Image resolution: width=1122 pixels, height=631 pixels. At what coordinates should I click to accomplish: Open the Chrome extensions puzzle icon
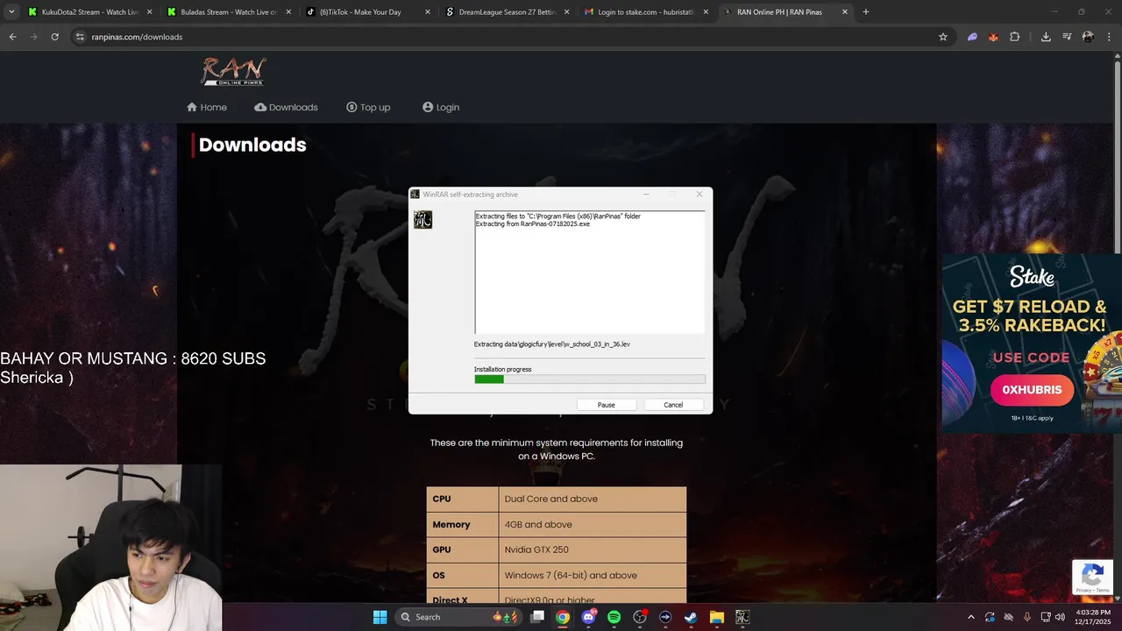(x=1015, y=37)
